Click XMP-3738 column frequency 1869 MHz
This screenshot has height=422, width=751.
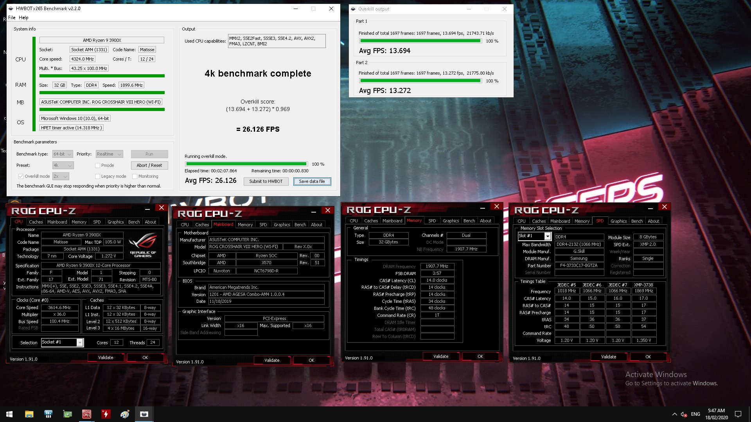click(x=643, y=291)
